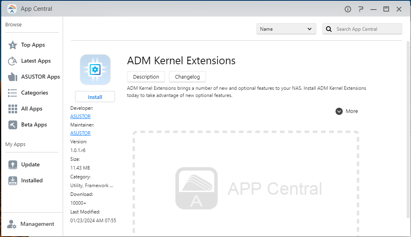This screenshot has width=411, height=237.
Task: Click the vertical scrollbar of the details page
Action: (408, 130)
